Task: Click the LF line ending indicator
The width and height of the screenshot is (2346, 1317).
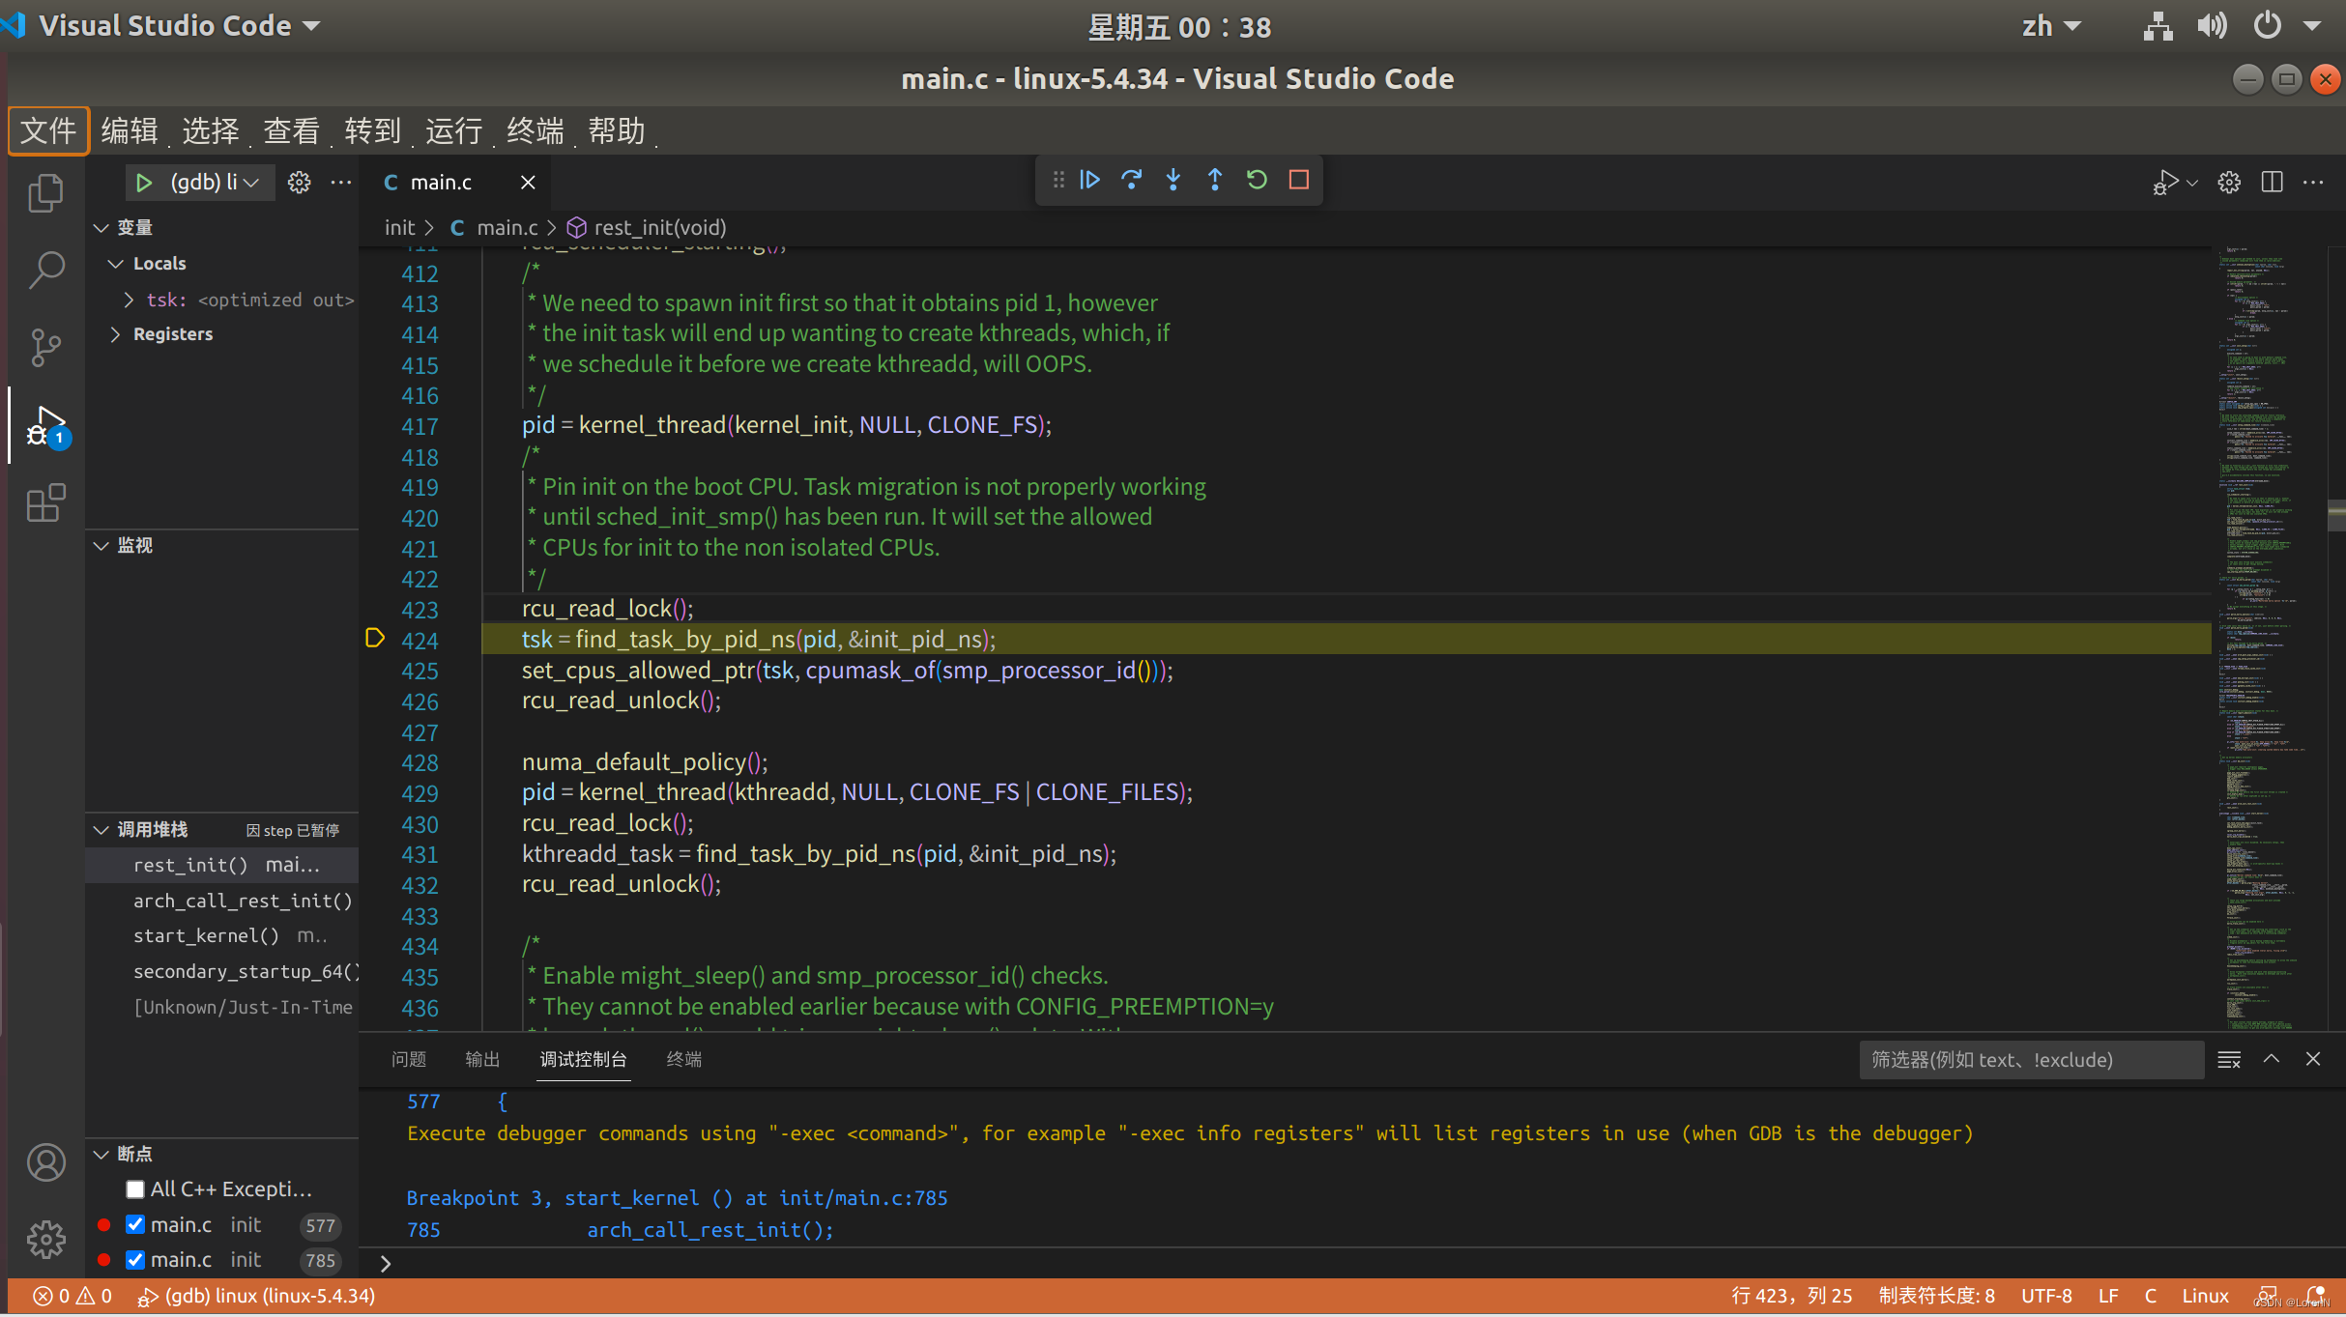Action: [x=2108, y=1296]
